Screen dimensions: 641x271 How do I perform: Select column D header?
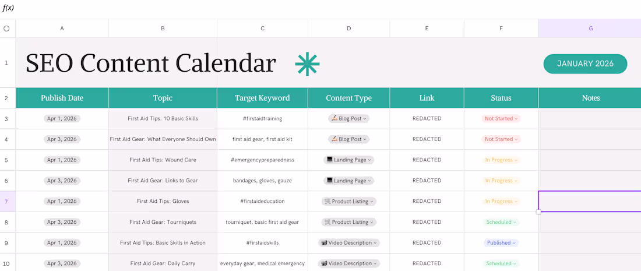(x=348, y=28)
